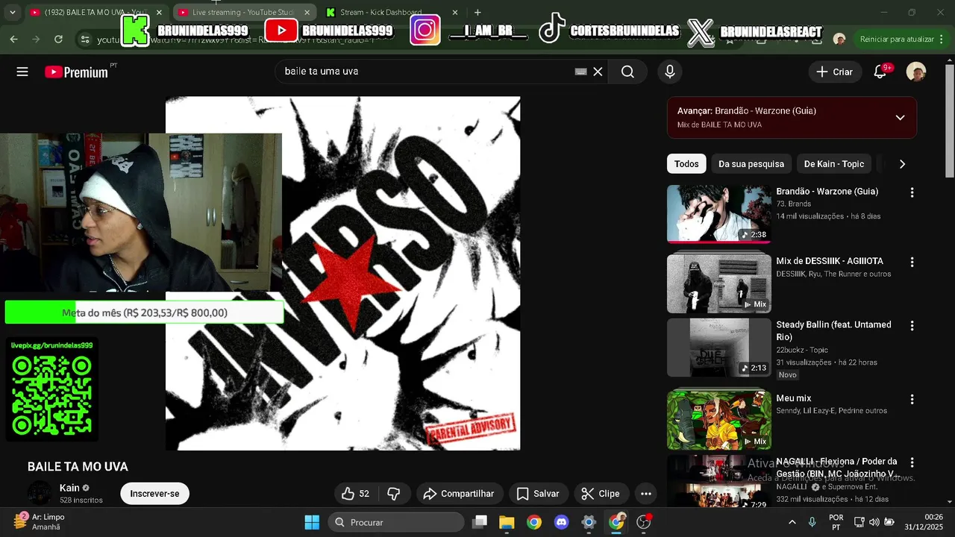955x537 pixels.
Task: Show more filter chips with right arrow
Action: [x=901, y=164]
